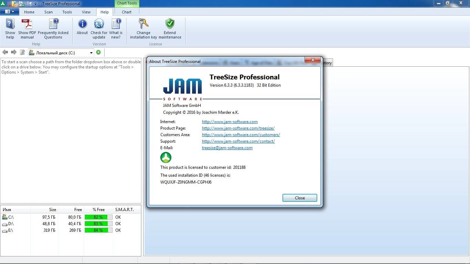
Task: Close the About dialog with red X
Action: (x=313, y=60)
